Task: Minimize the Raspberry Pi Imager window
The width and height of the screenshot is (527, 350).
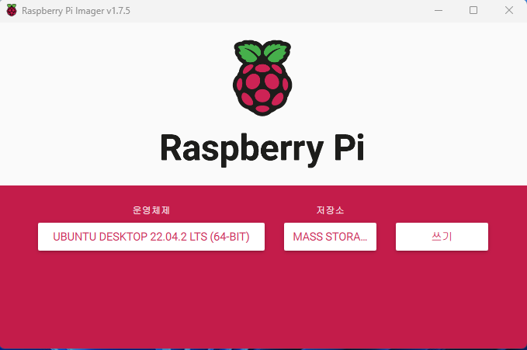Action: pyautogui.click(x=439, y=10)
